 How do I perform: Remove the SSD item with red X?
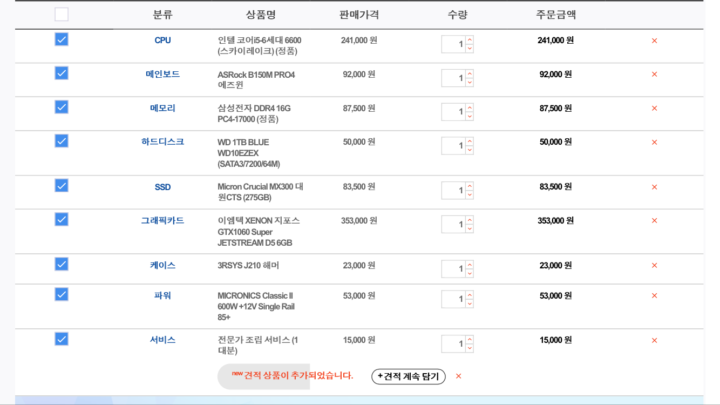click(654, 187)
